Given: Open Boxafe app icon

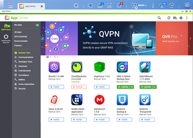Looking at the screenshot, I should 54,67.
